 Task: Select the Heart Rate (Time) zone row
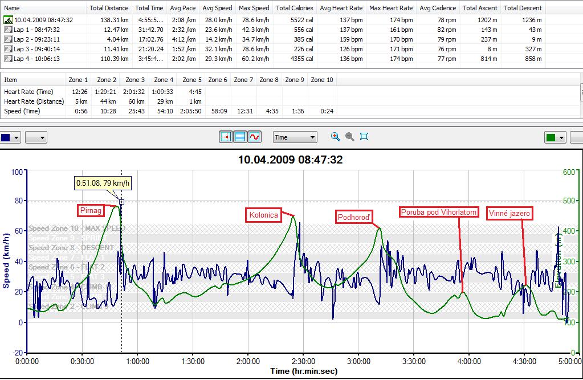point(30,91)
